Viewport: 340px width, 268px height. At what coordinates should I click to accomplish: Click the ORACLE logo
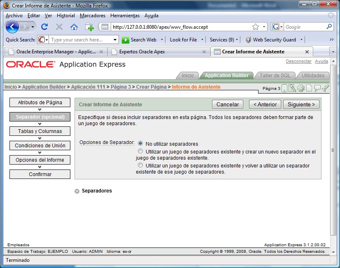click(30, 64)
